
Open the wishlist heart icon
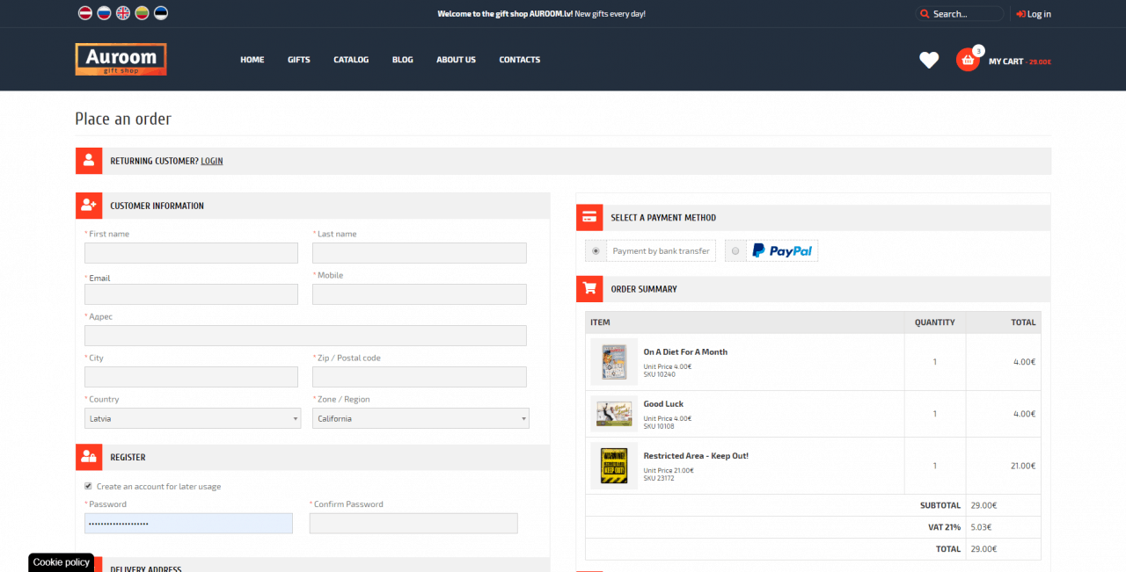(929, 60)
